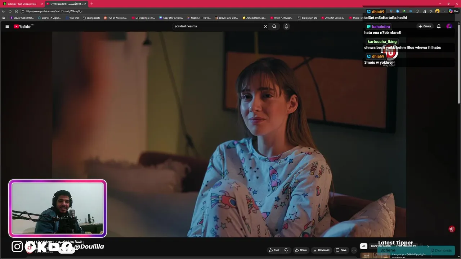Open browser settings three-dot menu
The height and width of the screenshot is (259, 461).
coord(443,11)
